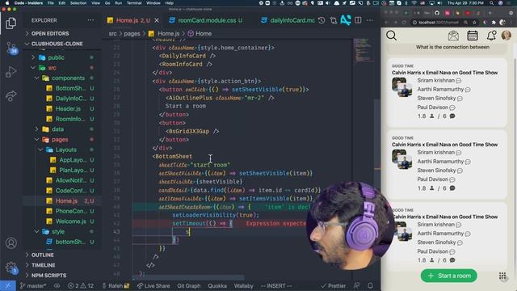Image resolution: width=517 pixels, height=291 pixels.
Task: Open Help menu
Action: click(169, 3)
